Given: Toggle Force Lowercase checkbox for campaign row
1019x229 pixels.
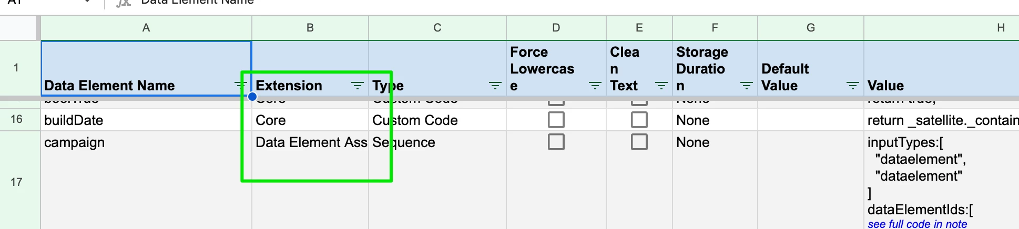Looking at the screenshot, I should pos(556,142).
